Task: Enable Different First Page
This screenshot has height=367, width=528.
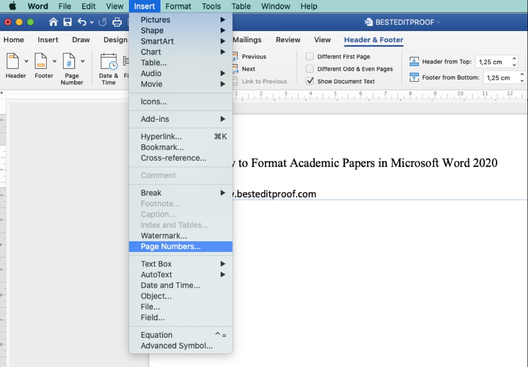Action: (x=309, y=56)
